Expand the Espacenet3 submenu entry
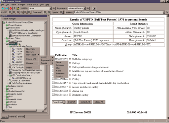 click(47, 60)
